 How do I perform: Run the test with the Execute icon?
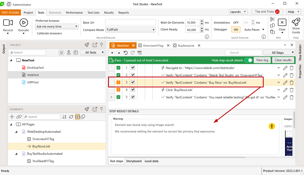point(24,23)
